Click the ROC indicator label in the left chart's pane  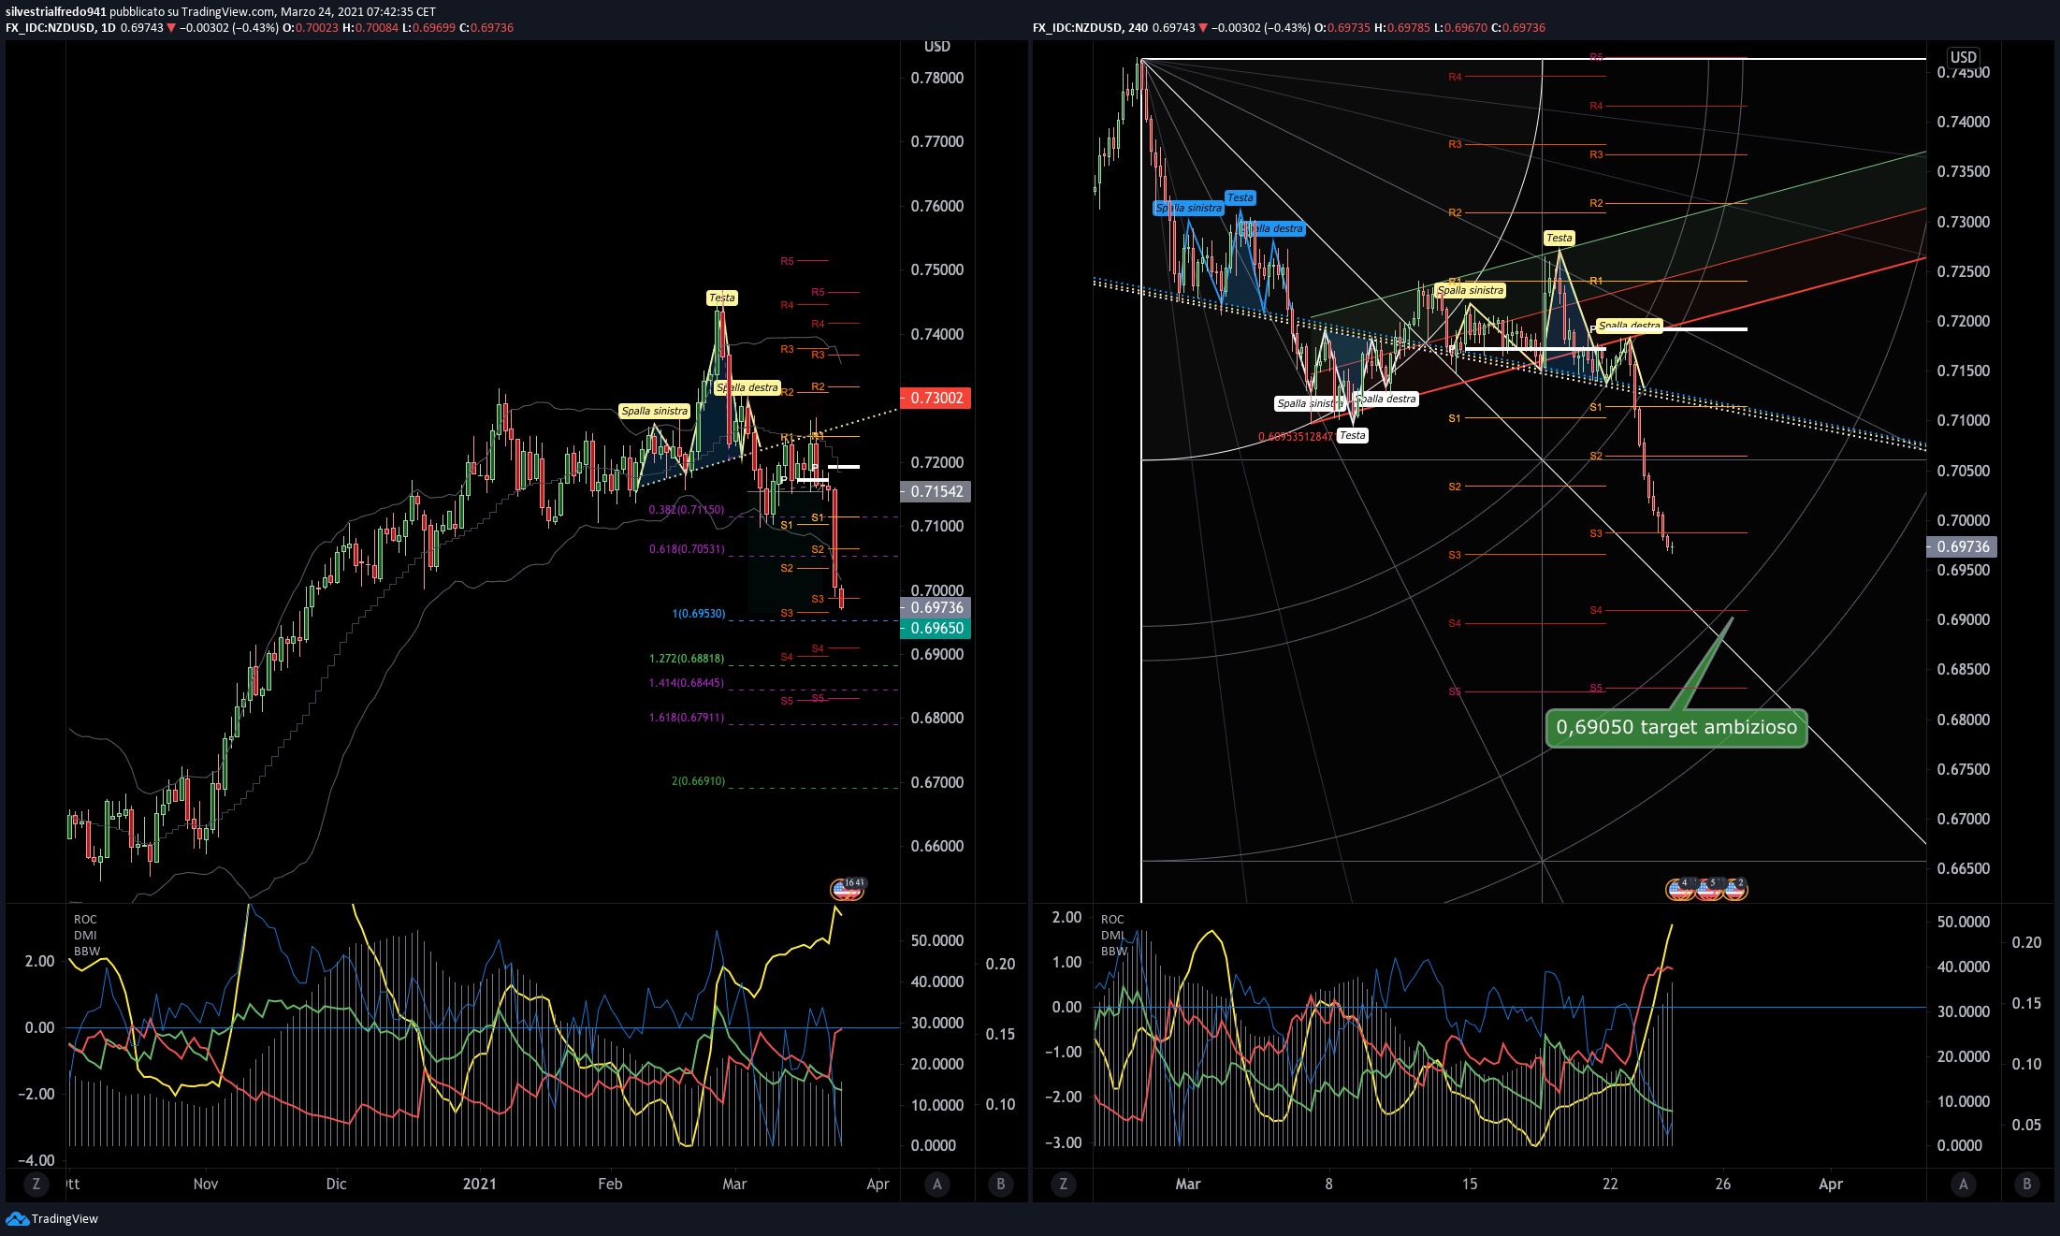[85, 920]
